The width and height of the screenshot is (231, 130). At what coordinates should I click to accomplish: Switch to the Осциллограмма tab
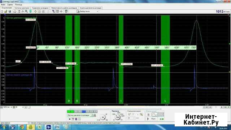click(7, 8)
